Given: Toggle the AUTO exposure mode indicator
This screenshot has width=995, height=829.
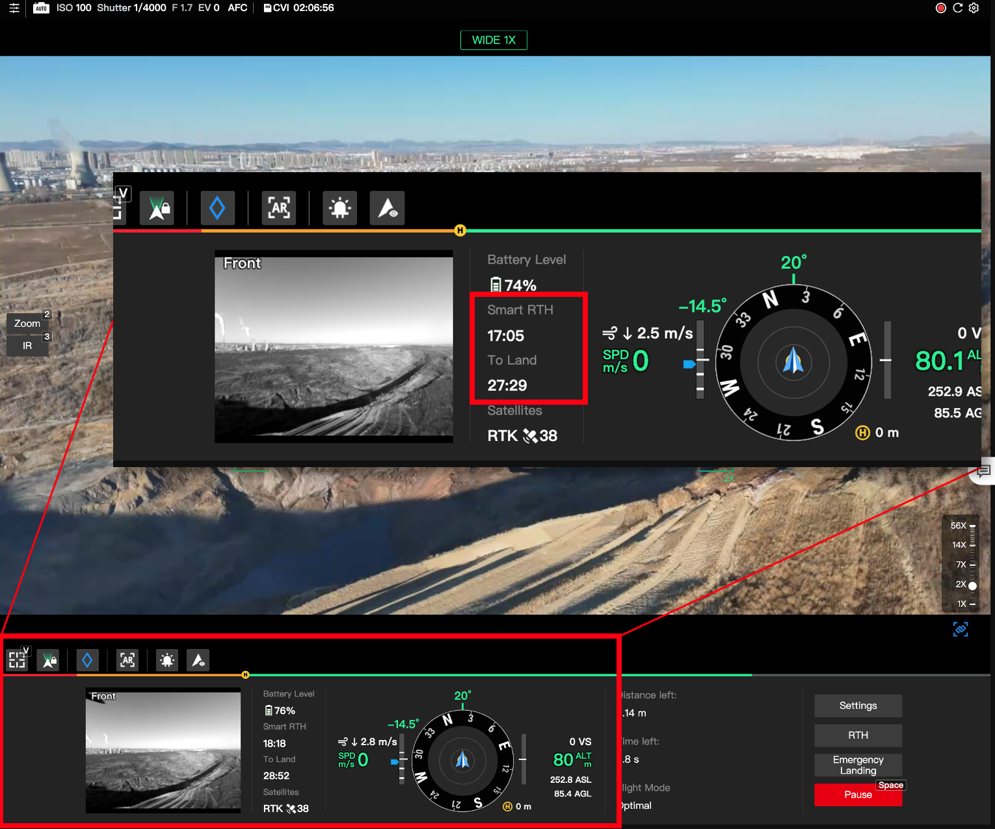Looking at the screenshot, I should (x=41, y=8).
